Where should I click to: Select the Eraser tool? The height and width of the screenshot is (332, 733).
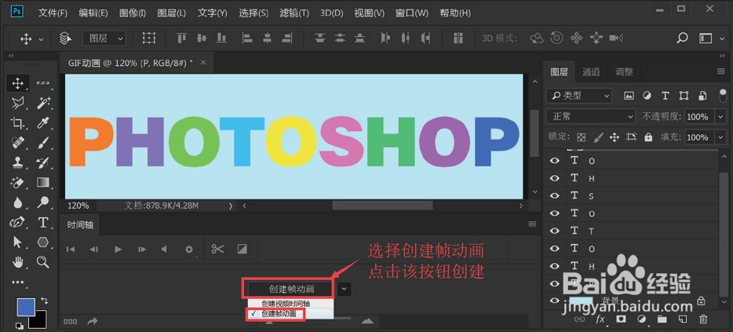coord(18,182)
